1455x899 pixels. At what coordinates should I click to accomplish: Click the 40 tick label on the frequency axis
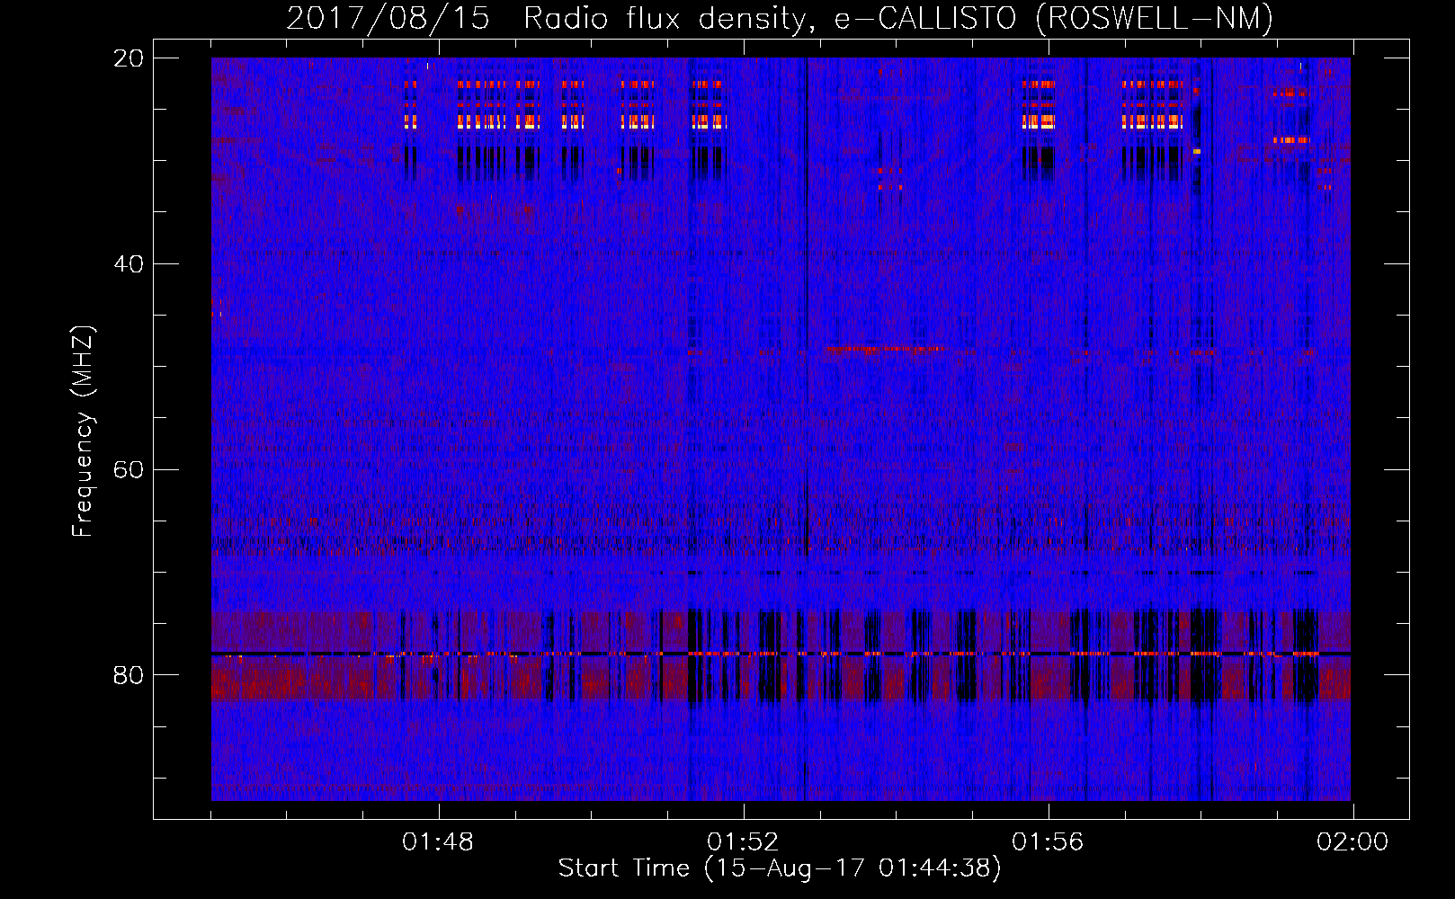coord(129,263)
